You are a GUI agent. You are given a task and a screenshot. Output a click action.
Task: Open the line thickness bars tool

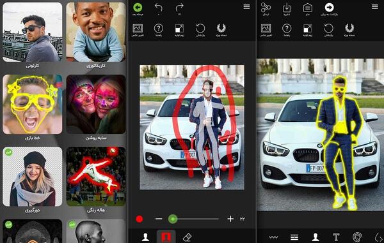(x=294, y=237)
